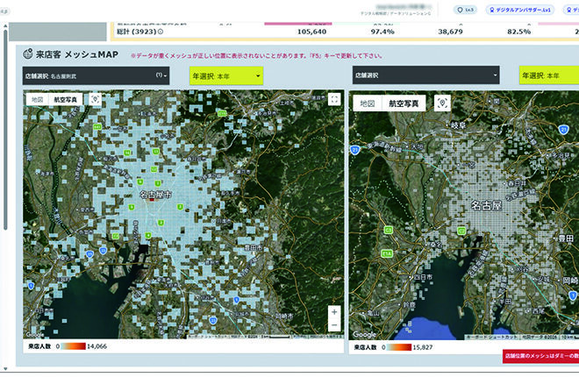Zoom in on the left map
579x377 pixels.
(333, 311)
